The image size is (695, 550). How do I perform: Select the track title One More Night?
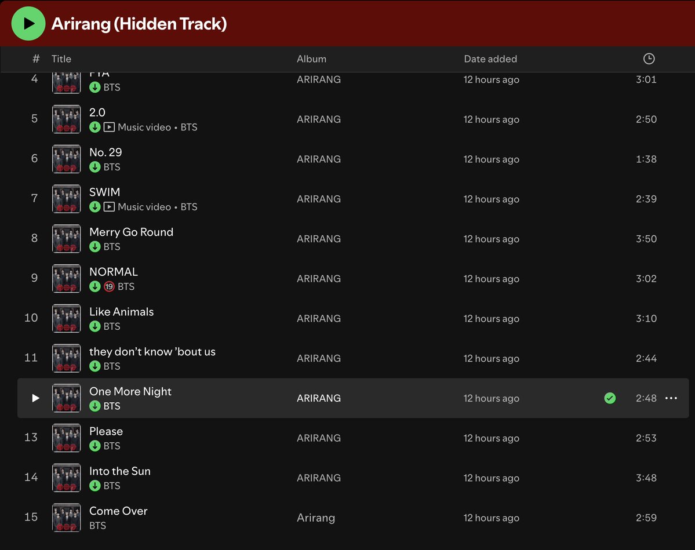tap(130, 392)
